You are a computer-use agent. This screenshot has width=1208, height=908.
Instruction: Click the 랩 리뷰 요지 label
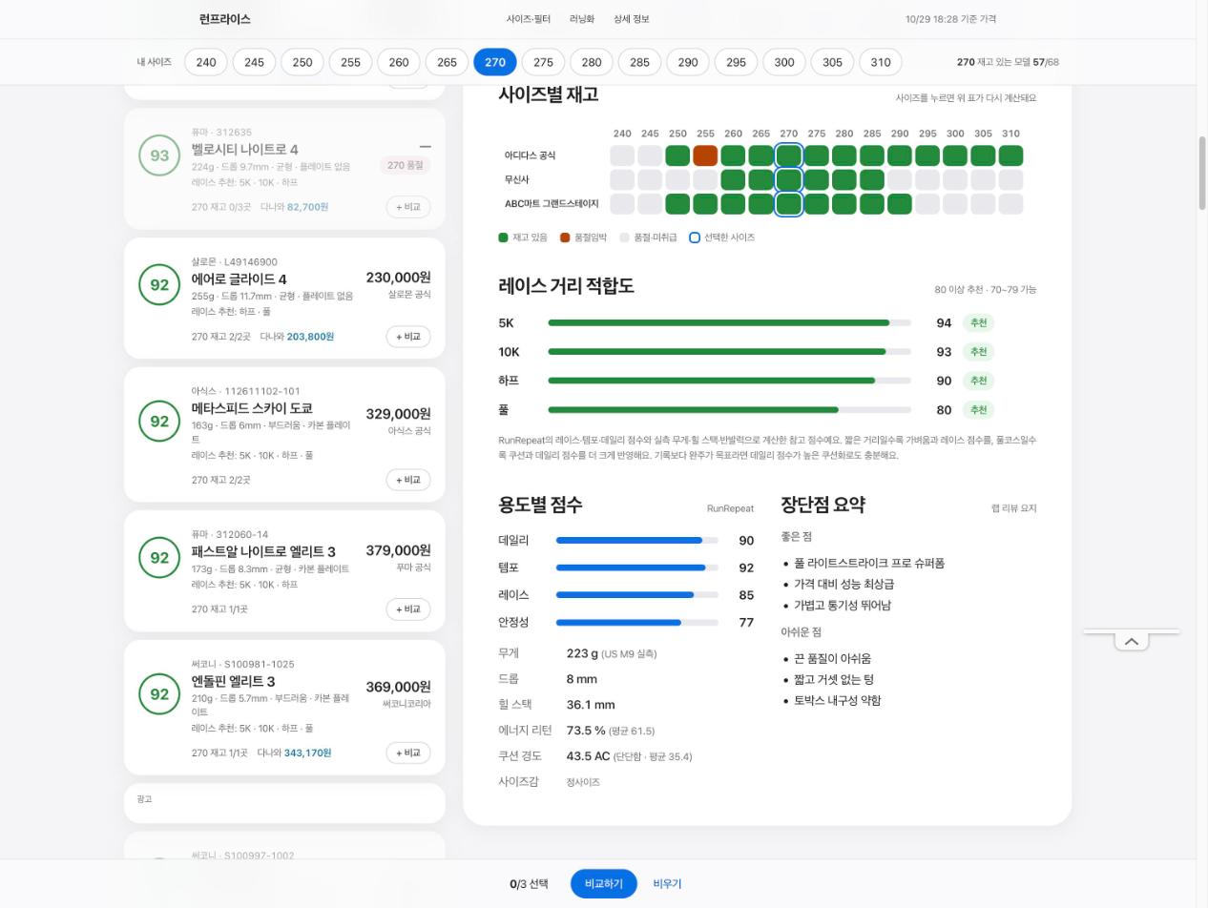pos(1013,508)
